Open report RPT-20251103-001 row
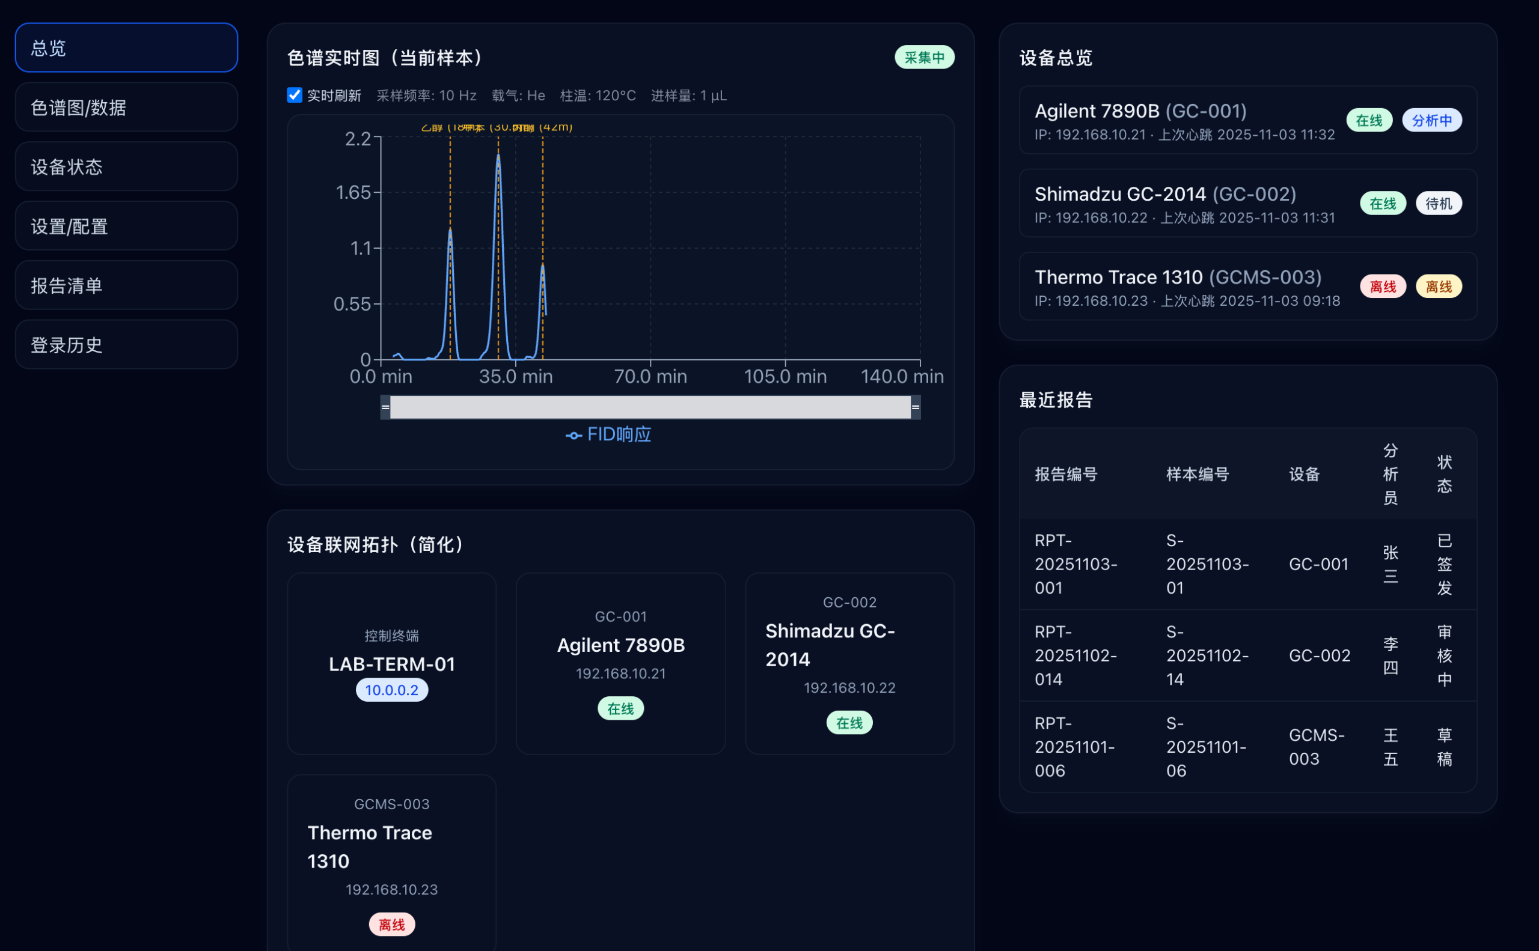 (1076, 564)
